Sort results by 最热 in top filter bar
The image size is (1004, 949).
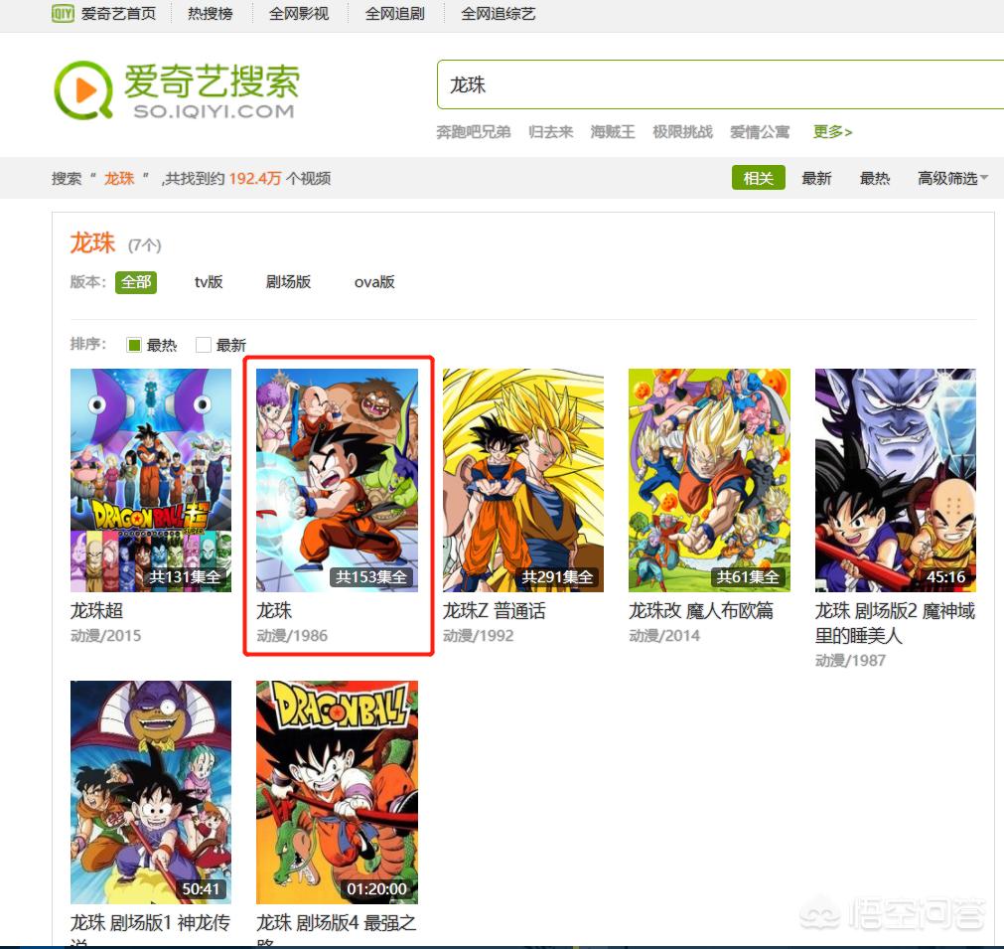click(x=875, y=178)
